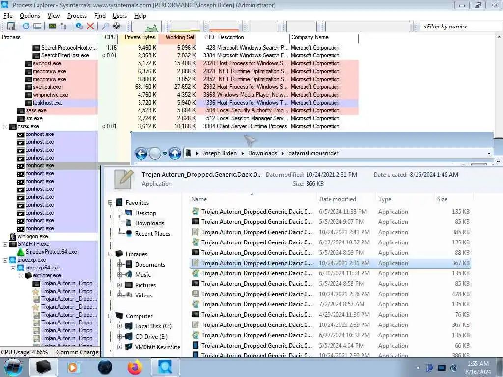Select the SmadavProtect64.exe process
This screenshot has height=377, width=503.
[51, 252]
